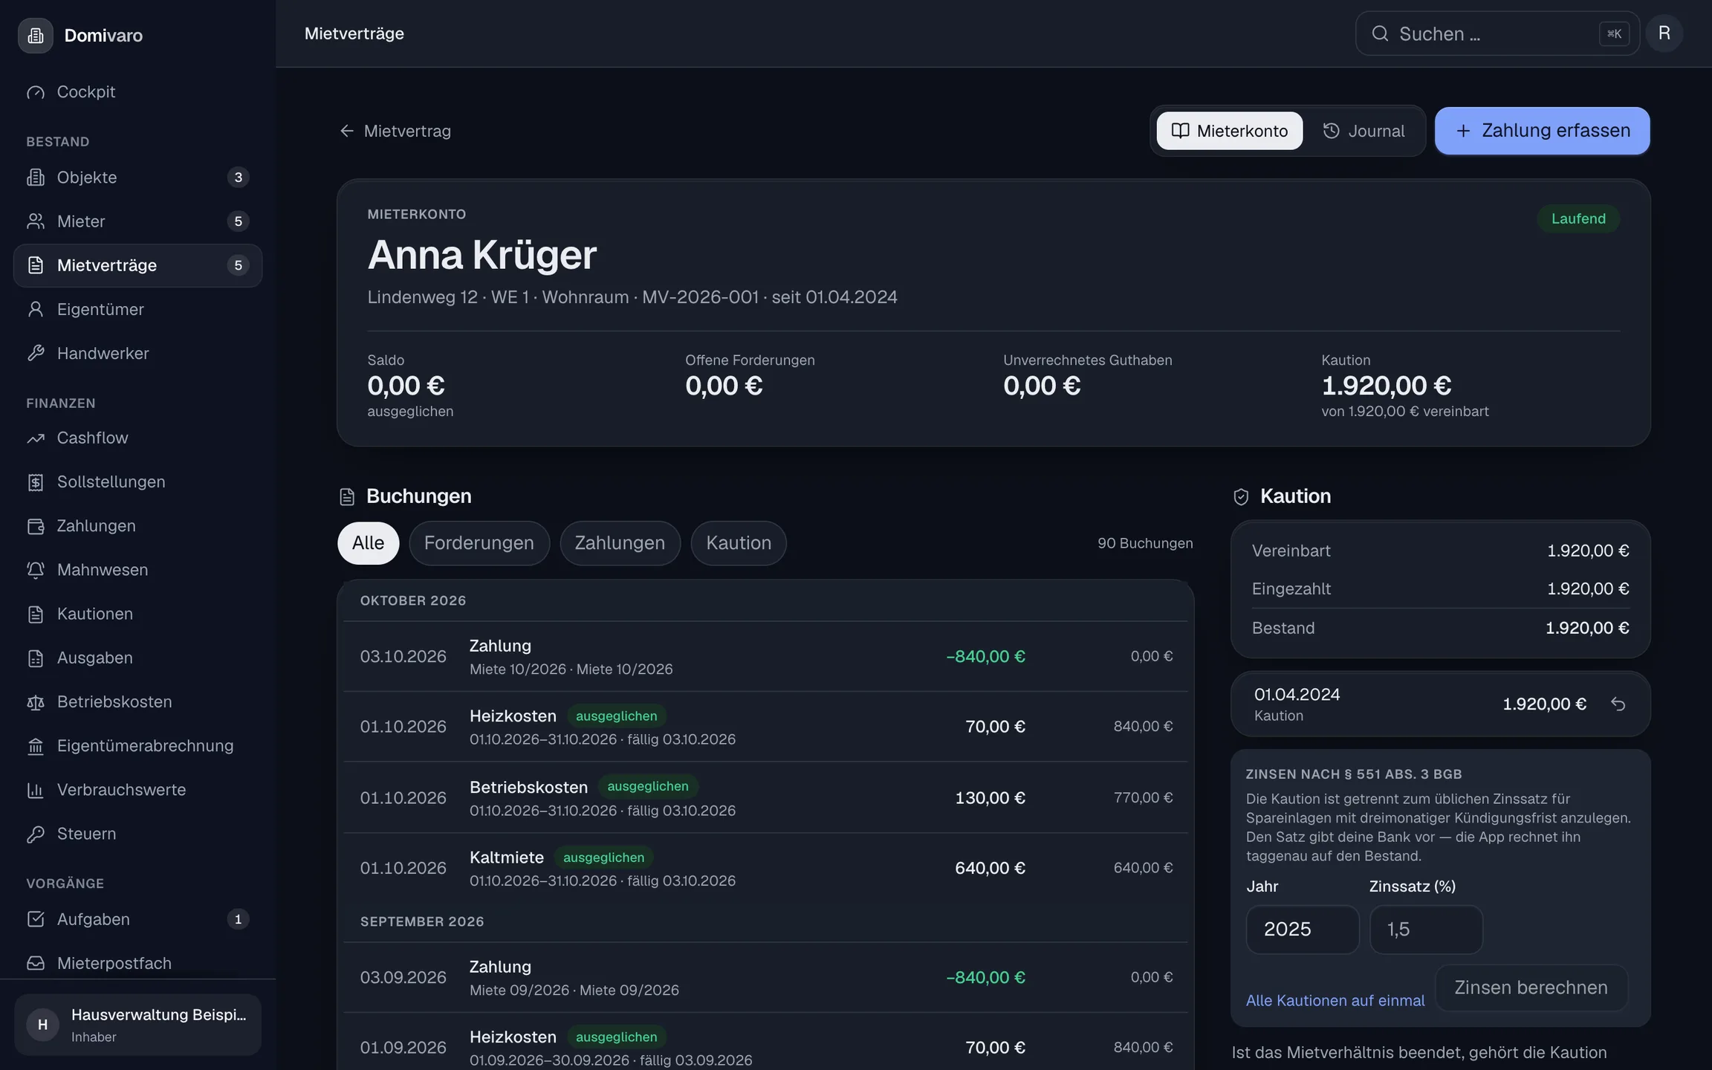Open Hausverwaltung Beispi... account switcher

[137, 1025]
